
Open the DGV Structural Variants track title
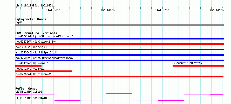(36, 33)
